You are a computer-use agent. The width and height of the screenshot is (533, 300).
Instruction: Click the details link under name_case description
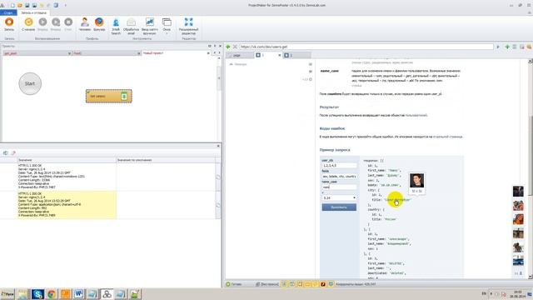(x=356, y=86)
